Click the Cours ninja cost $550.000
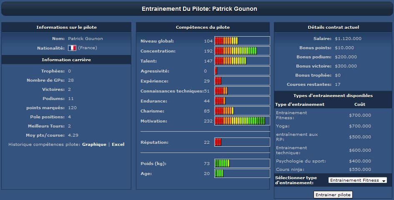The width and height of the screenshot is (394, 200). [360, 169]
